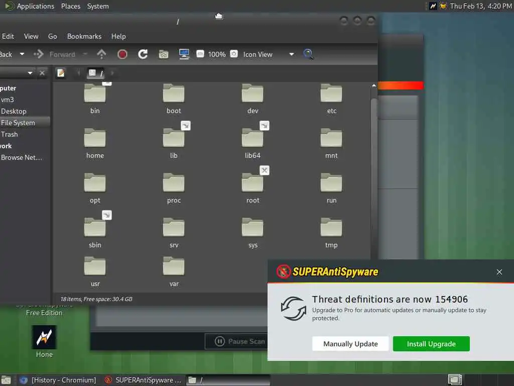The image size is (514, 386).
Task: Click the root path button in location bar
Action: pyautogui.click(x=96, y=73)
